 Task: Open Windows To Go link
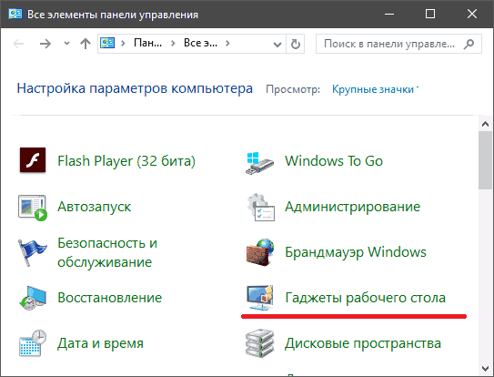(334, 161)
